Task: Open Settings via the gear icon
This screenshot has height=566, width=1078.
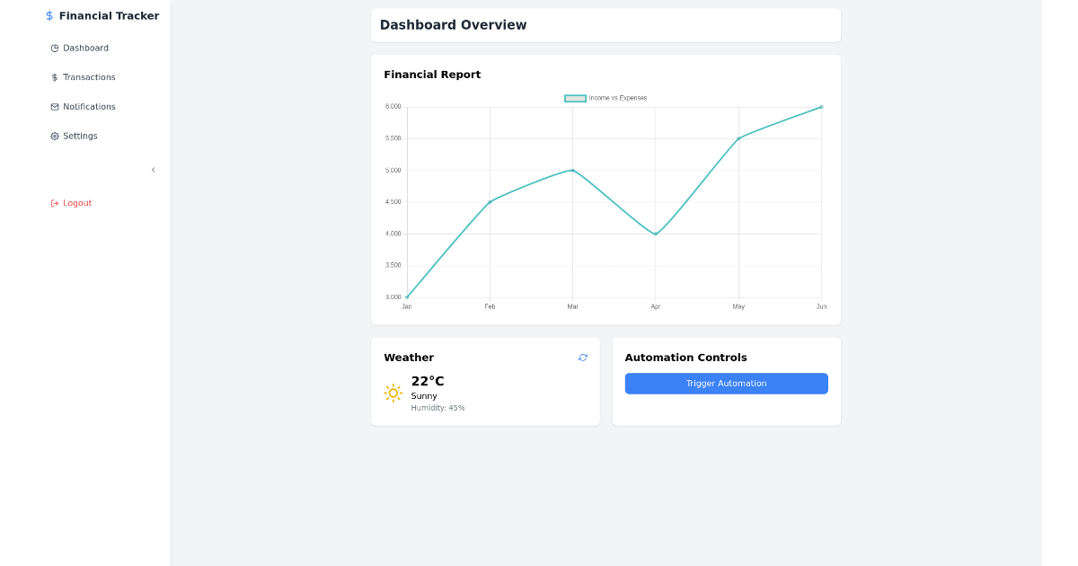Action: [54, 136]
